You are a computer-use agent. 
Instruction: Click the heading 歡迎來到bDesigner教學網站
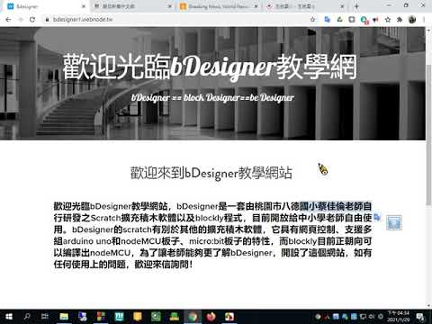click(x=211, y=173)
